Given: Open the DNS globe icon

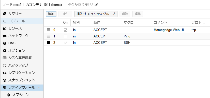Looking at the screenshot, I should (x=5, y=43).
